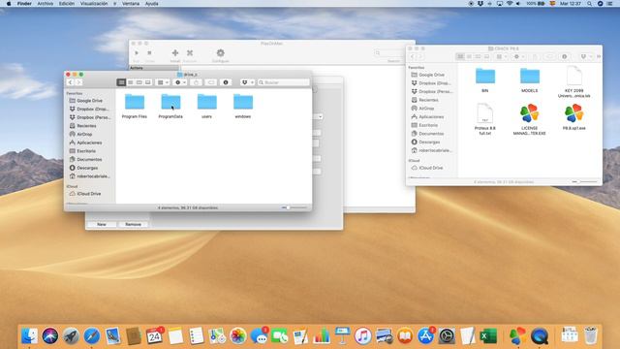
Task: Click Close (stop) in PlayOnMac toolbar
Action: tap(149, 55)
